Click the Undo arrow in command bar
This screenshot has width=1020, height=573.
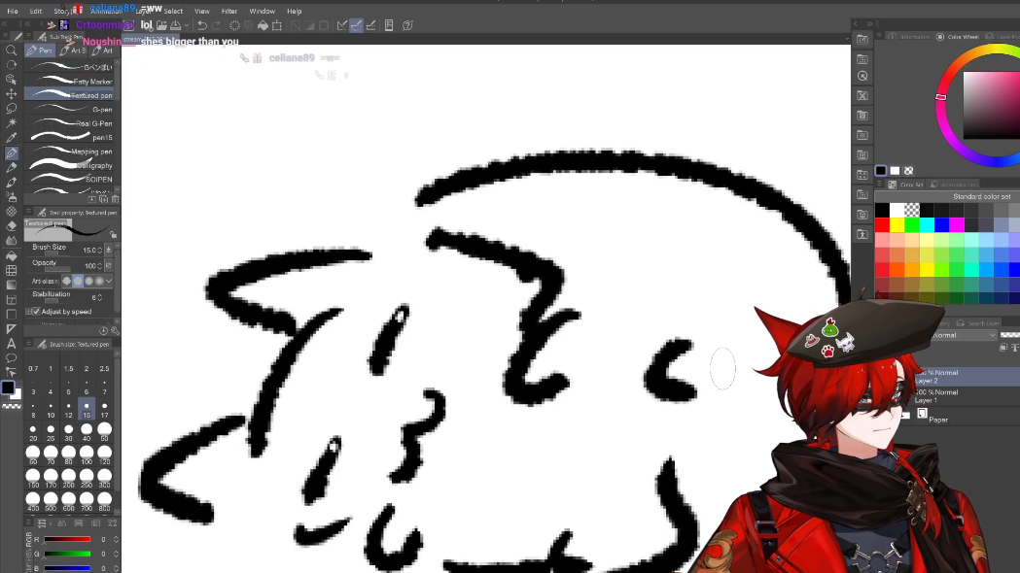(x=202, y=25)
